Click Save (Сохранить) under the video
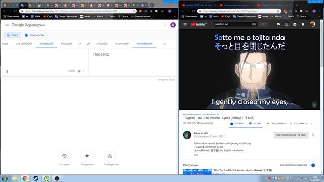The height and width of the screenshot is (182, 324). 298,123
